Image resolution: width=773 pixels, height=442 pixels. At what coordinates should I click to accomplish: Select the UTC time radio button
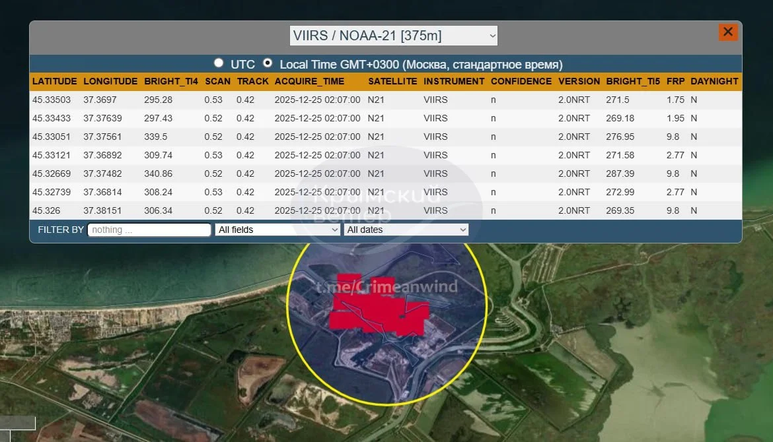219,63
